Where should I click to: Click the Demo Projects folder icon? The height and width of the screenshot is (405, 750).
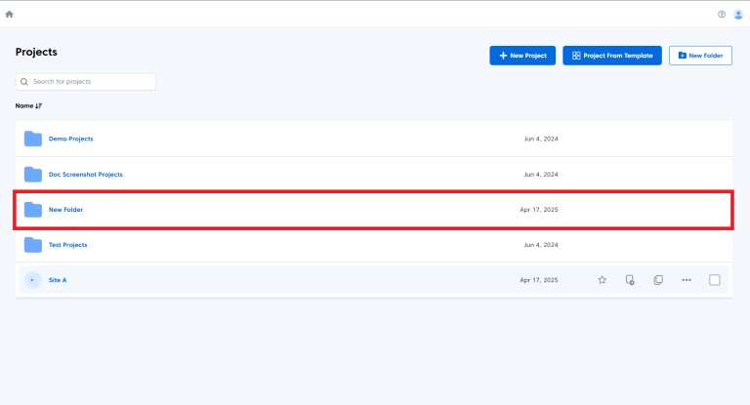(33, 139)
